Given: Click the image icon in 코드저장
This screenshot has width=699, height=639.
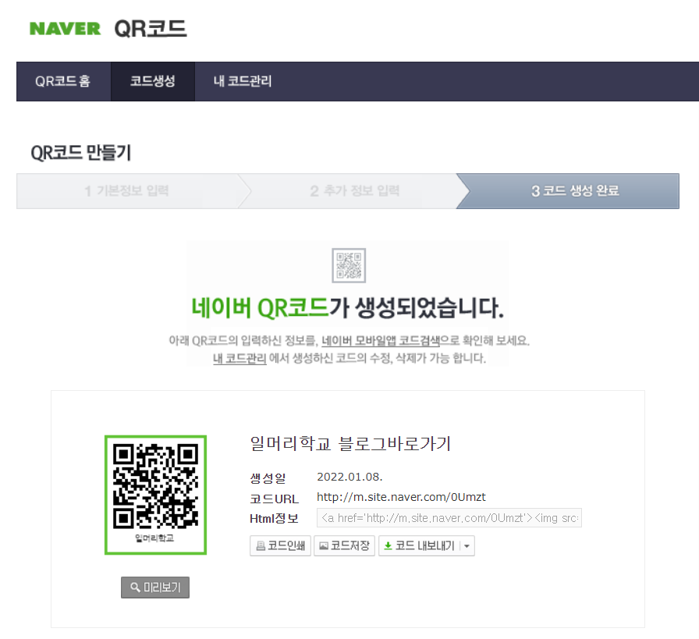Looking at the screenshot, I should tap(324, 546).
